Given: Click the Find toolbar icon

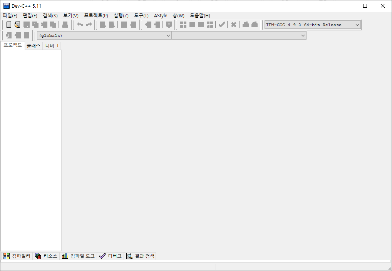Looking at the screenshot, I should [103, 25].
